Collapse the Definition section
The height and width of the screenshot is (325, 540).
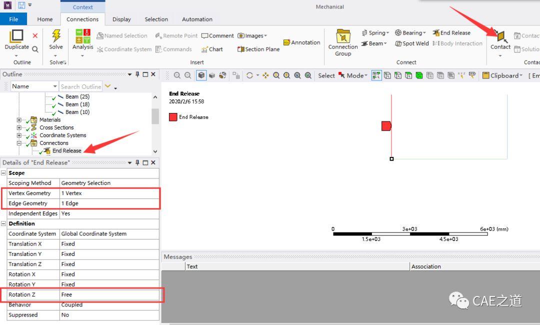[3, 223]
